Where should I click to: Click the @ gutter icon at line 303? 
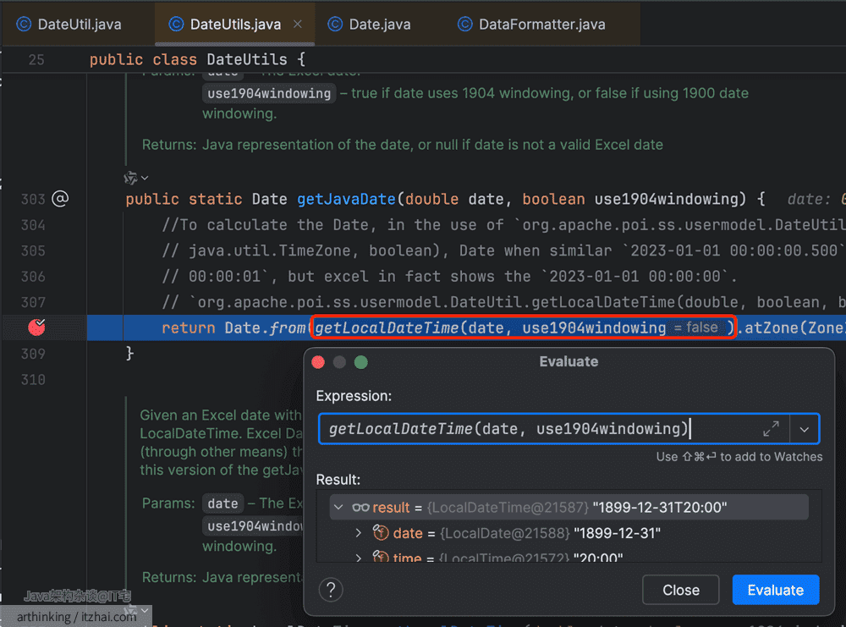(60, 199)
